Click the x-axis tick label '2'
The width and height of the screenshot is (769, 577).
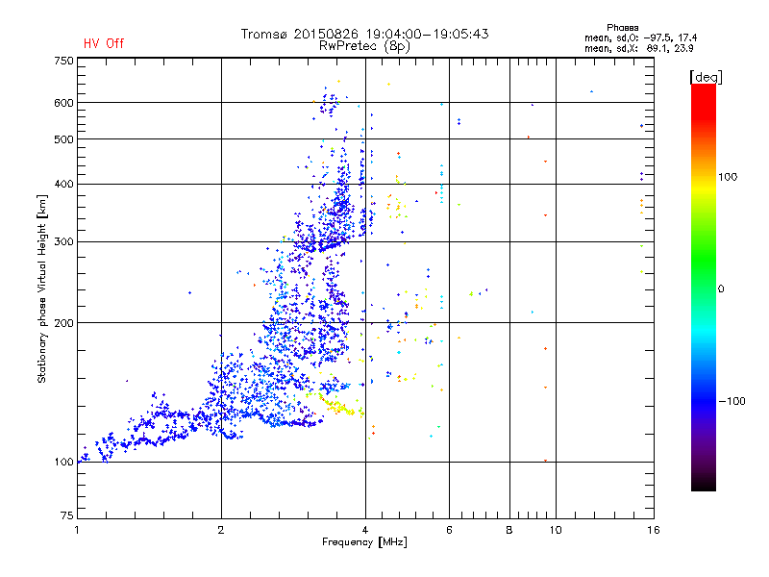click(221, 530)
